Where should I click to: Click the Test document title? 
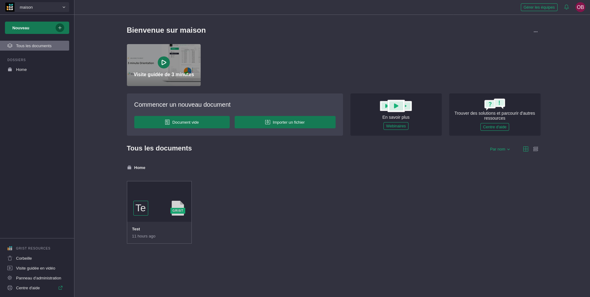(136, 229)
